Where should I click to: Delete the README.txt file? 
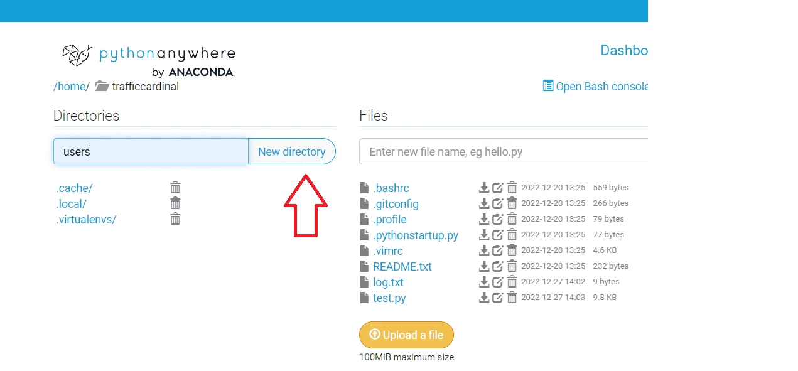(x=512, y=266)
